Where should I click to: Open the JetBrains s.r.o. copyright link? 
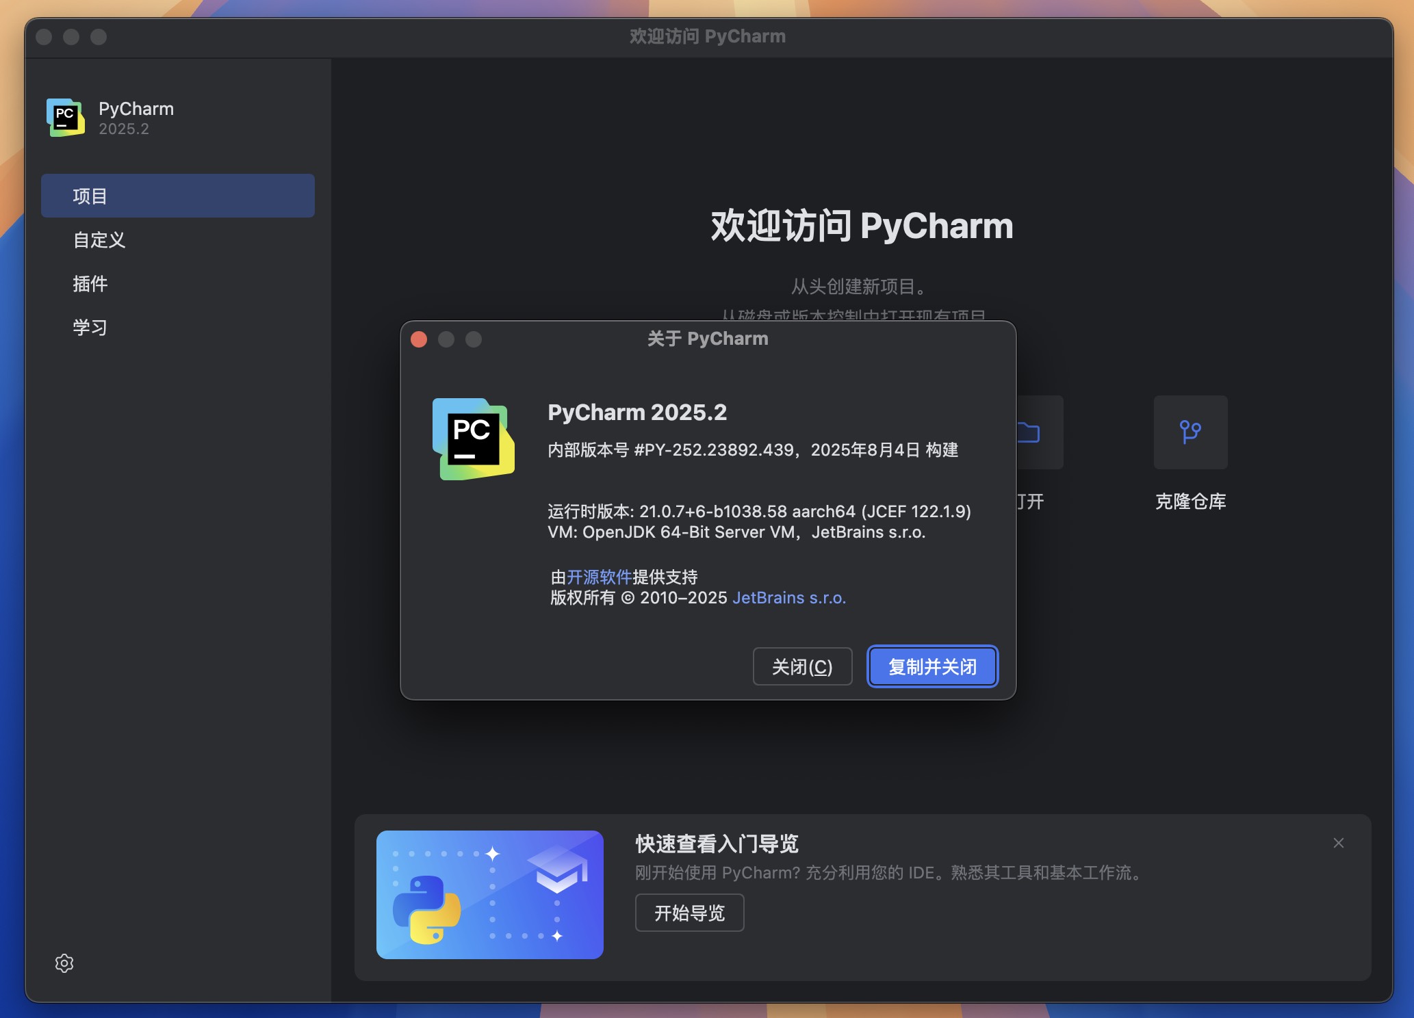point(789,598)
